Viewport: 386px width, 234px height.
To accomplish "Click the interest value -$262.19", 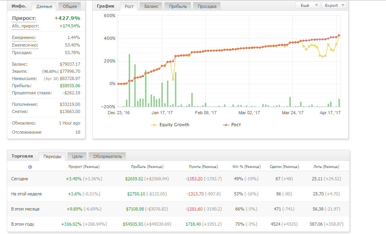I will 71,93.
